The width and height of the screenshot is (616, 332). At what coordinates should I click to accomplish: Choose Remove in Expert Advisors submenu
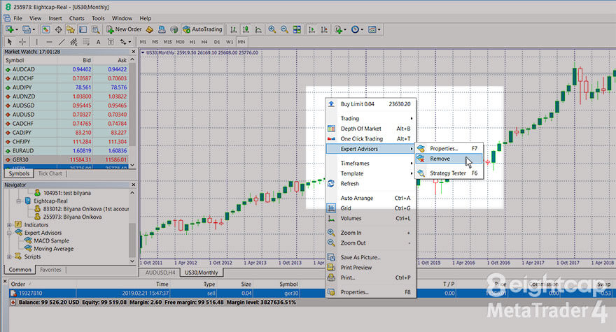[x=449, y=159]
